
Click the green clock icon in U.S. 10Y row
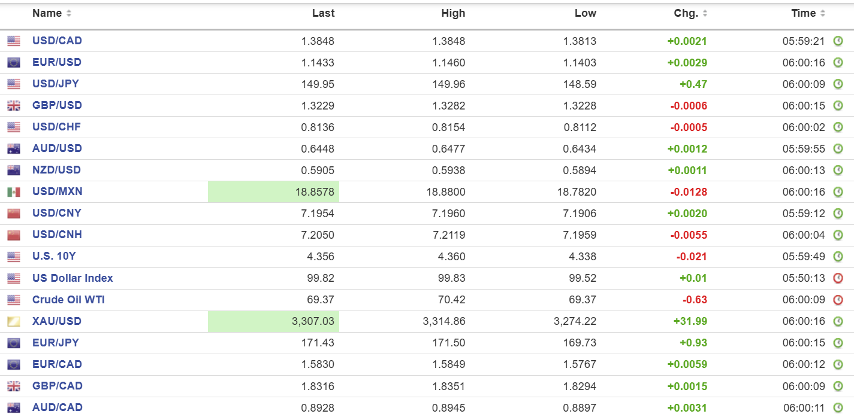point(838,257)
